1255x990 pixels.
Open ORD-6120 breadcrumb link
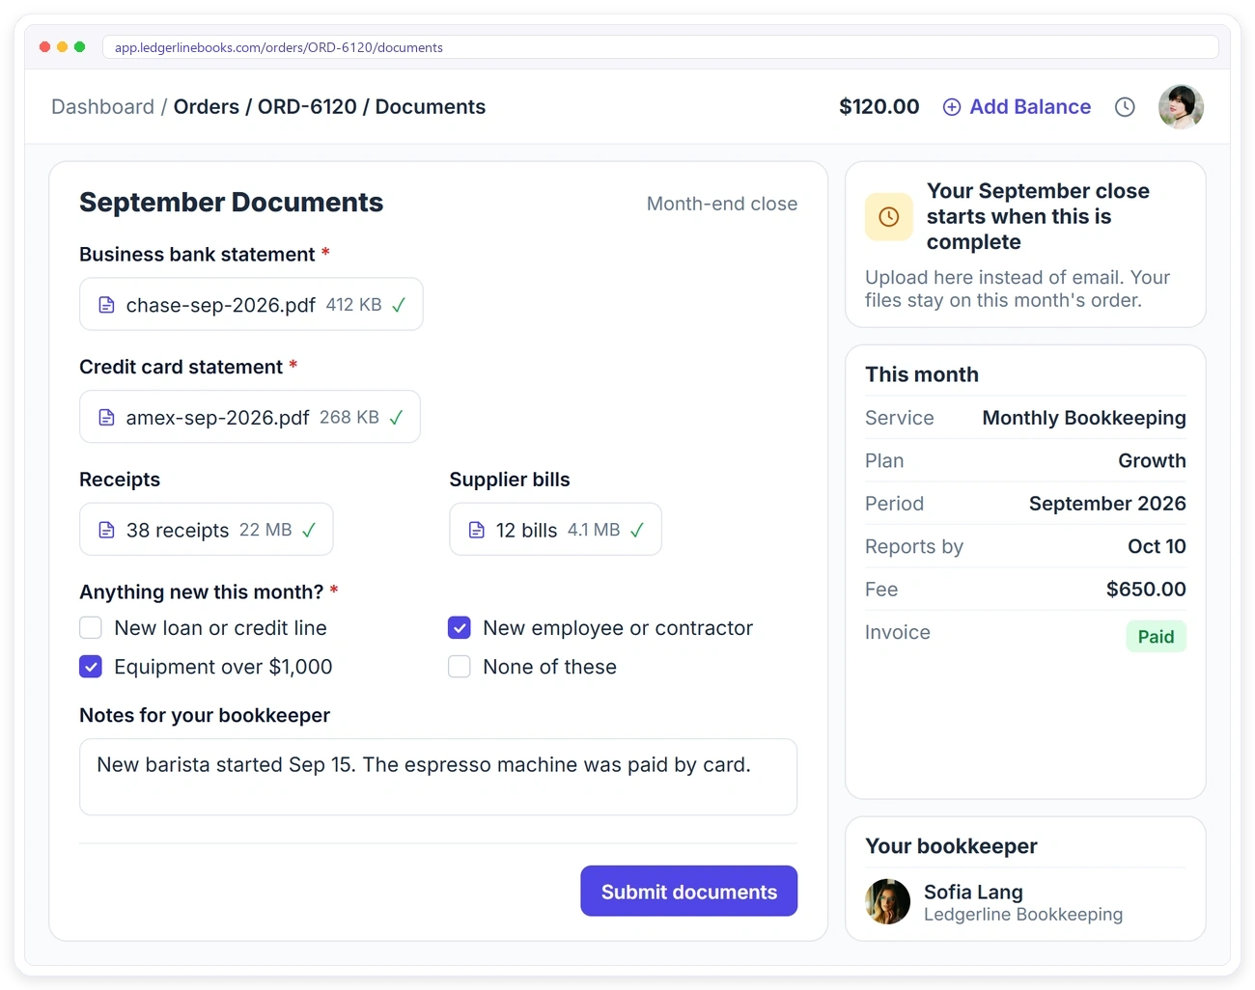307,107
